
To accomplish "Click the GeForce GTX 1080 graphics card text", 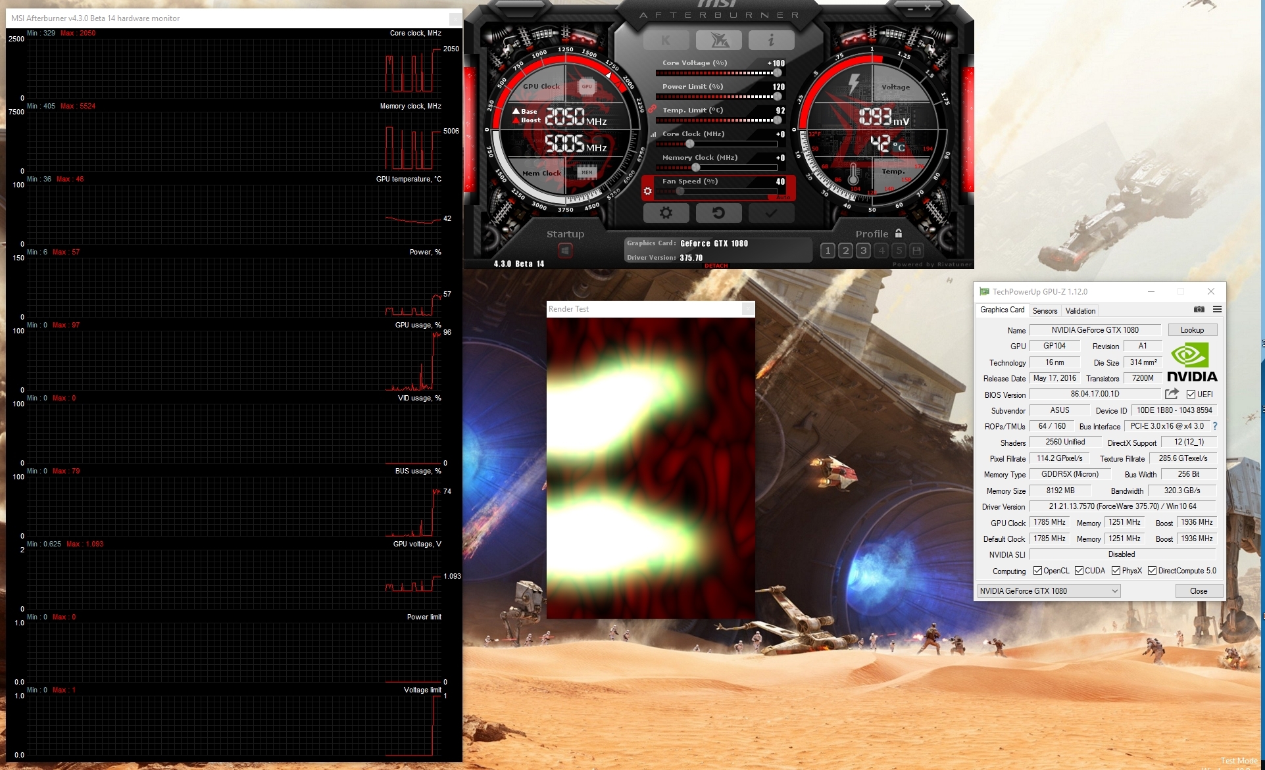I will pyautogui.click(x=714, y=243).
